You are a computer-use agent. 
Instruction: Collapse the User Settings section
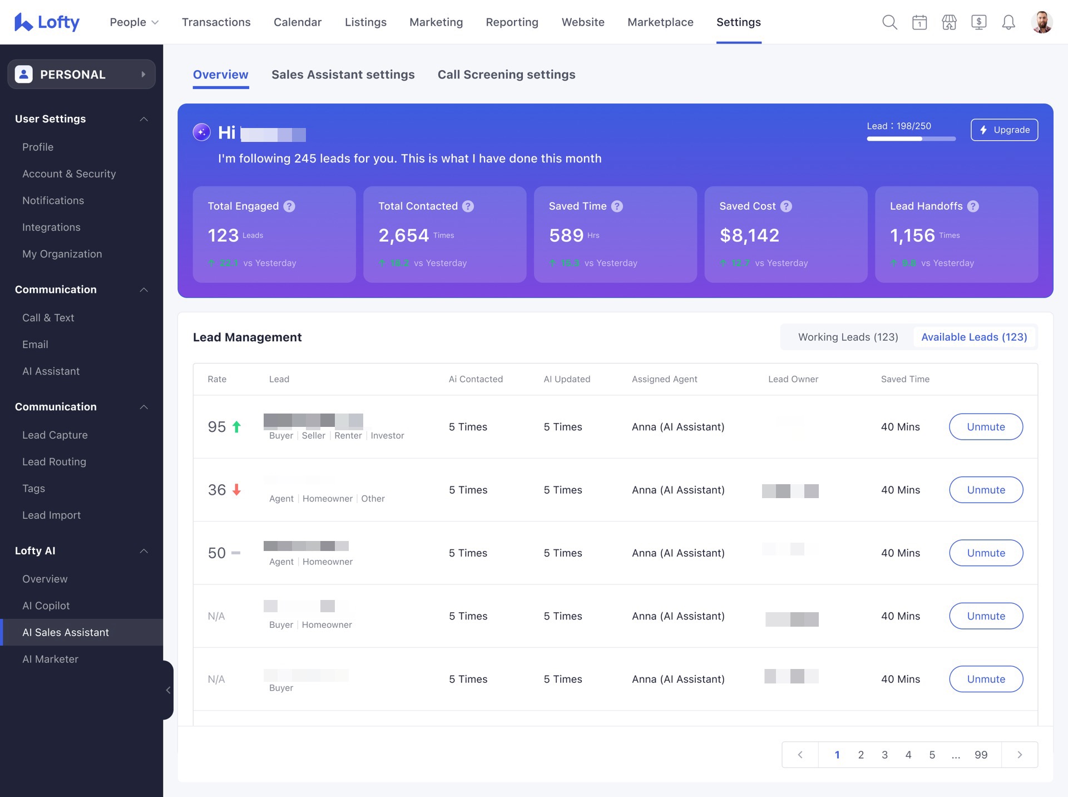click(x=144, y=119)
